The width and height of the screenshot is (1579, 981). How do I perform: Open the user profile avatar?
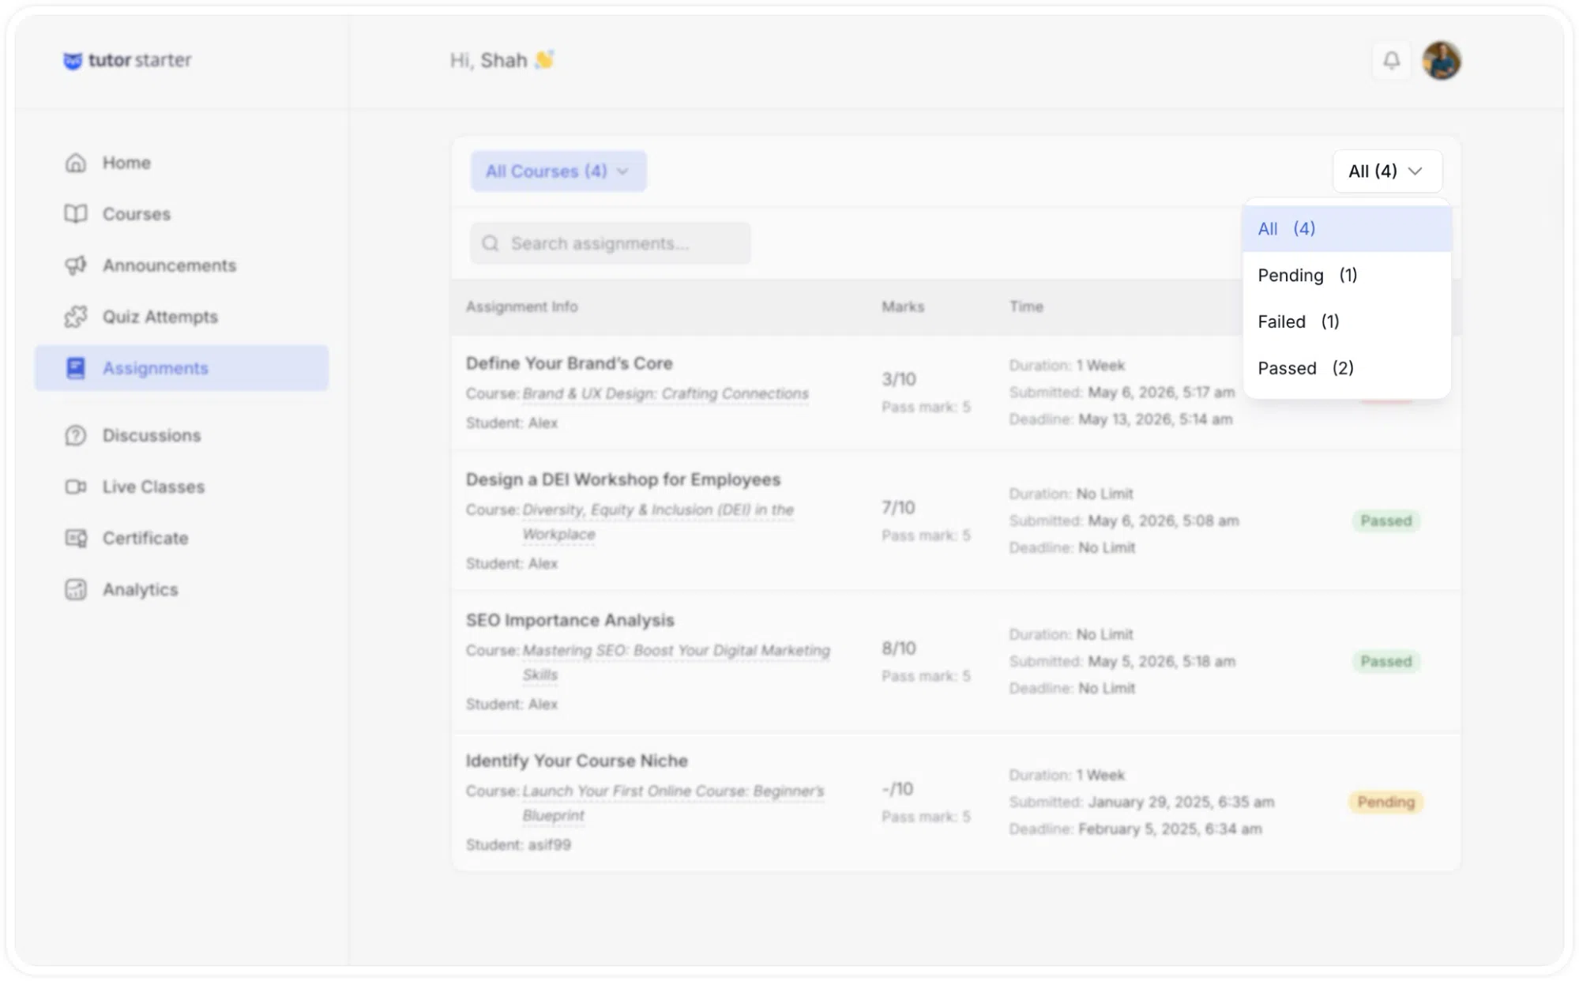pyautogui.click(x=1442, y=61)
